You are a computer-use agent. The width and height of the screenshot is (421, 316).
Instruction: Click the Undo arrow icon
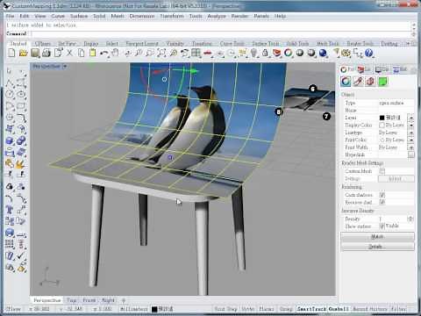point(103,53)
